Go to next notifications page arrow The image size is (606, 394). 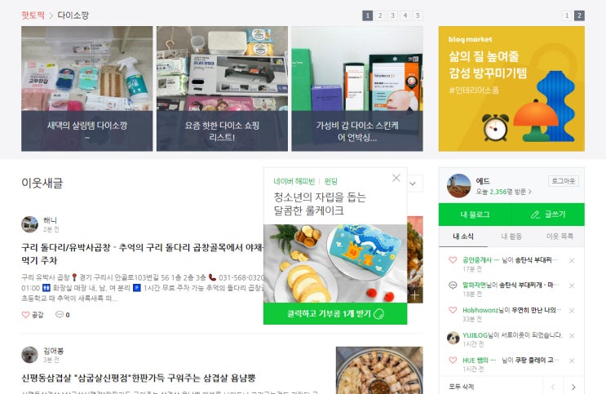click(573, 387)
